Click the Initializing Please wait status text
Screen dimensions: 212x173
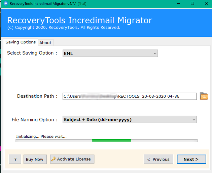(41, 136)
